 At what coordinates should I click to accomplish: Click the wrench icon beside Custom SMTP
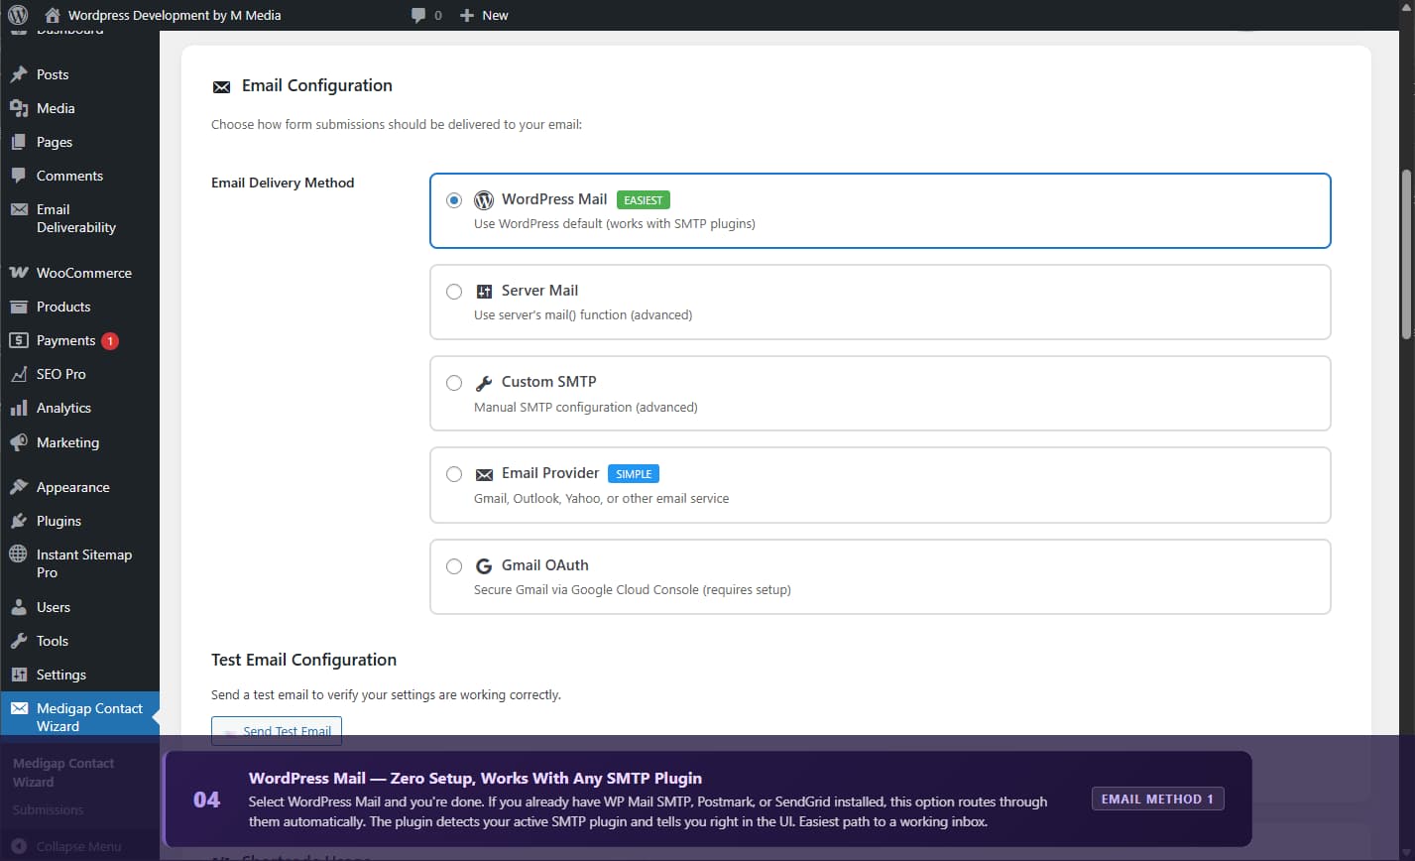point(484,382)
